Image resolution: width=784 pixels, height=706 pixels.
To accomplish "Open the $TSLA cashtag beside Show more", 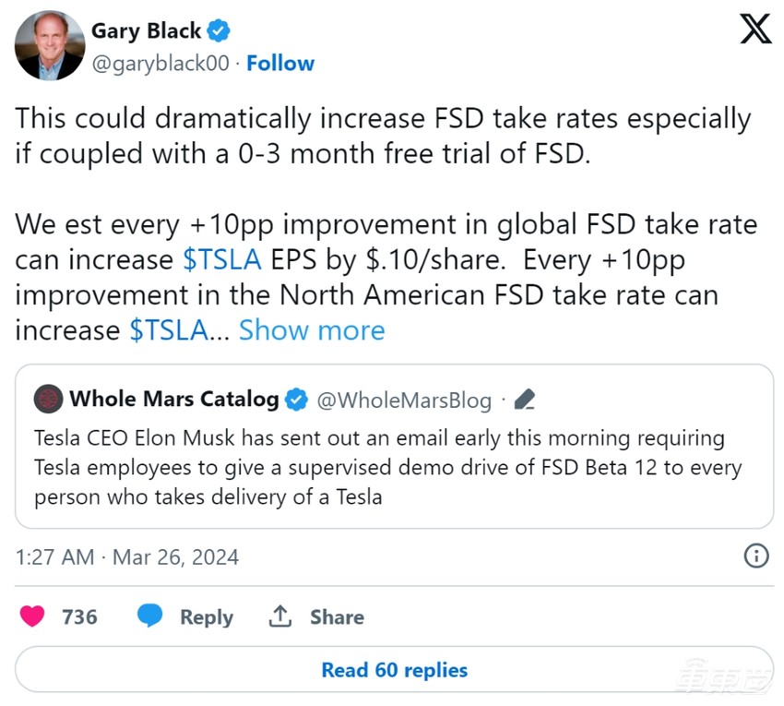I will pos(169,330).
